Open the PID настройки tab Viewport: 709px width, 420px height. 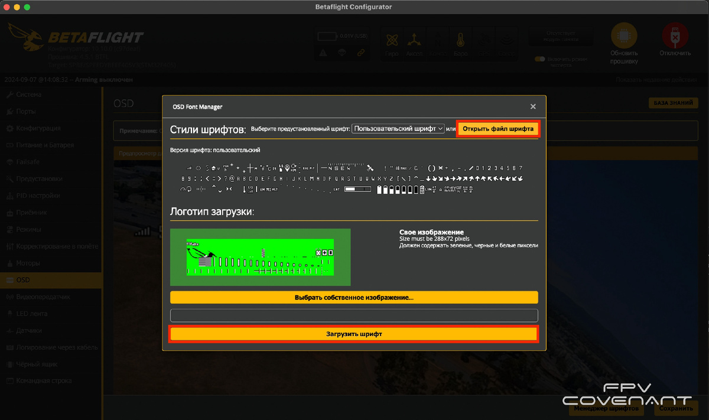coord(51,196)
